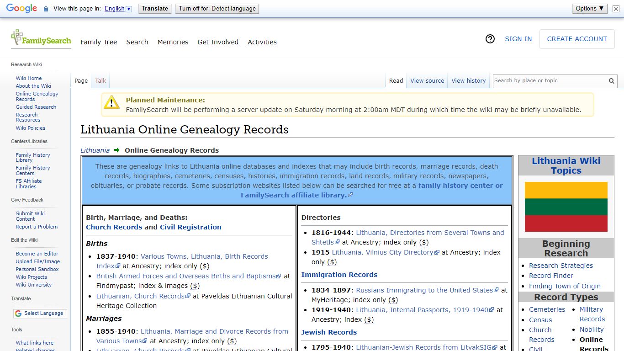Open Lithuania Directories from Several Towns link
The image size is (624, 351).
[x=408, y=237]
